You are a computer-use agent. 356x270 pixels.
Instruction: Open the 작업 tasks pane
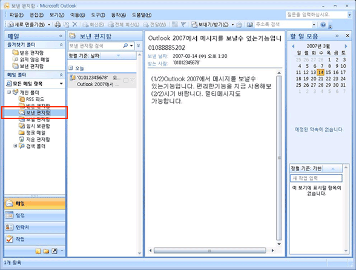pos(35,239)
